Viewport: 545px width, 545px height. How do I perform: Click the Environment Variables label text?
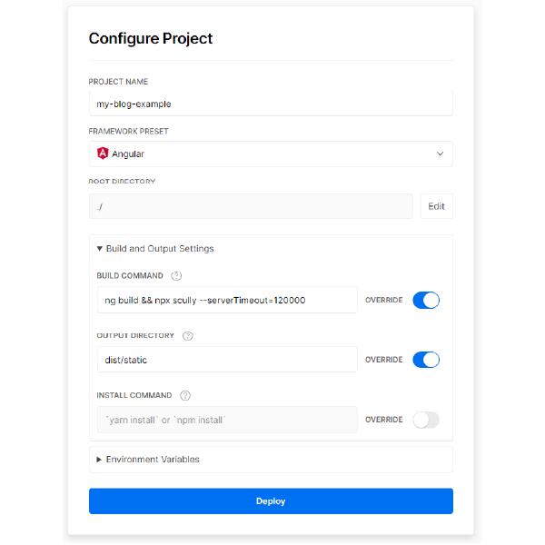pos(153,460)
